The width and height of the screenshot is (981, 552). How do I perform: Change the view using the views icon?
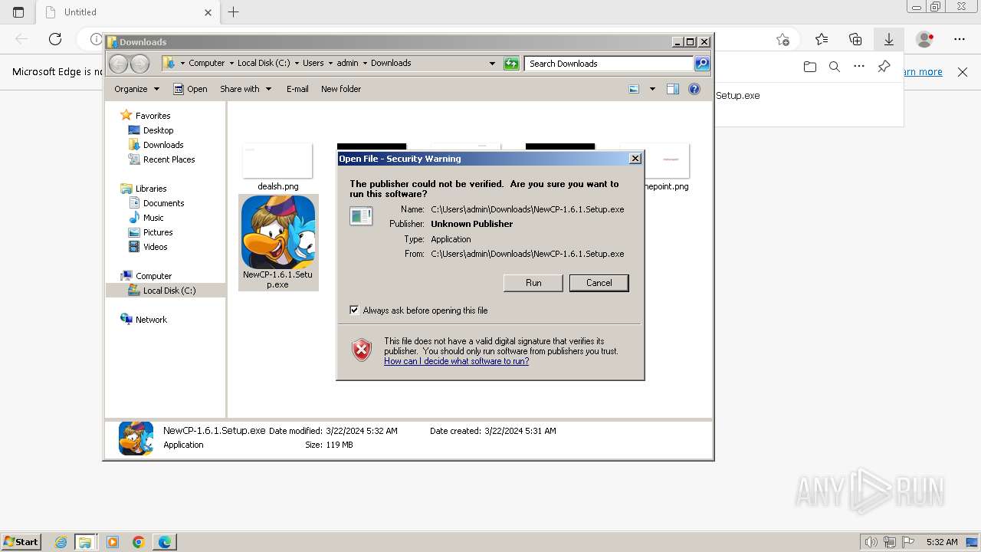(634, 89)
